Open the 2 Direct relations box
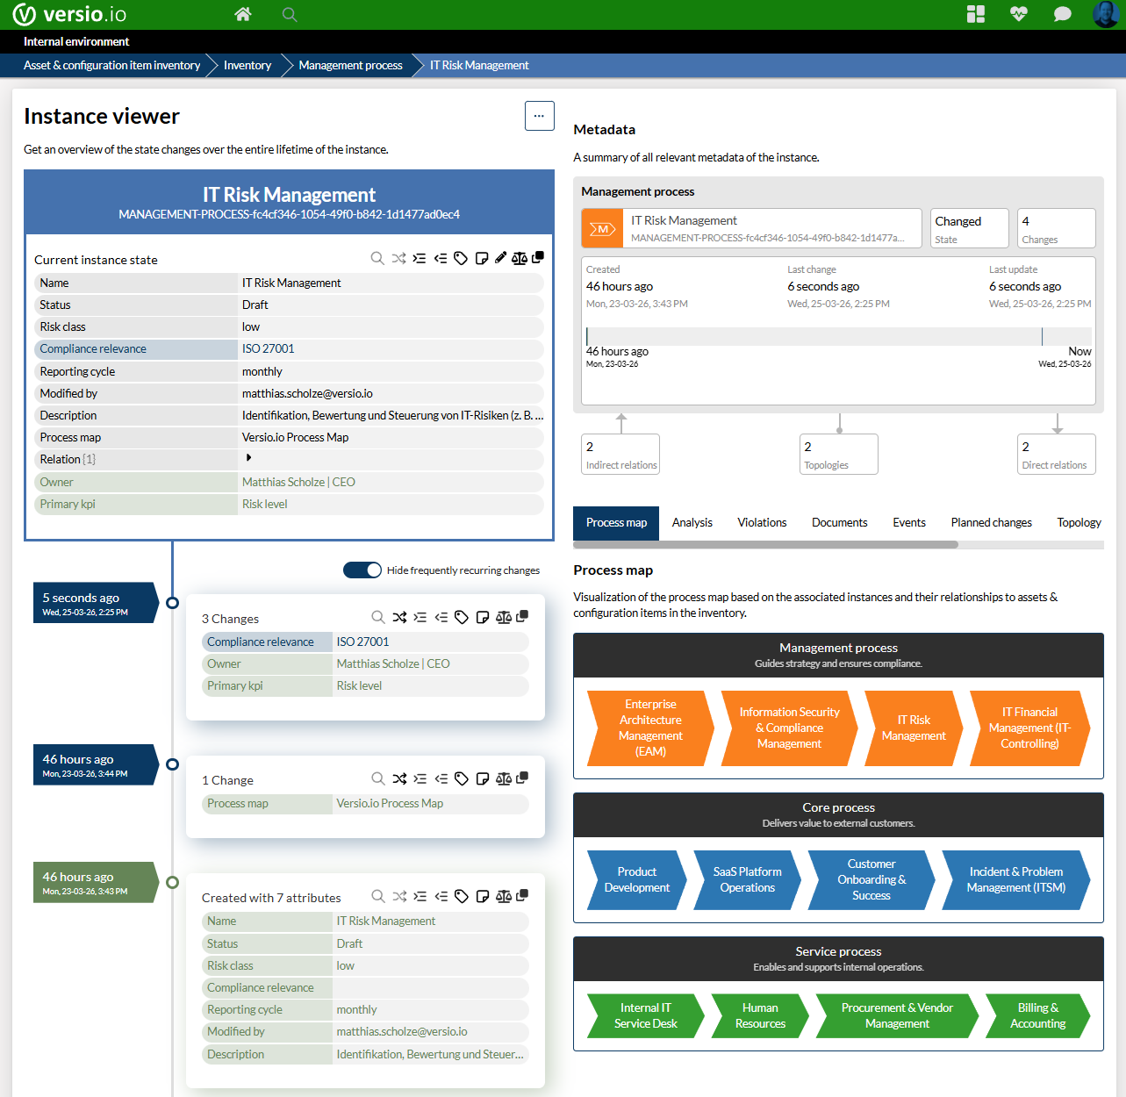This screenshot has height=1097, width=1126. click(x=1056, y=455)
